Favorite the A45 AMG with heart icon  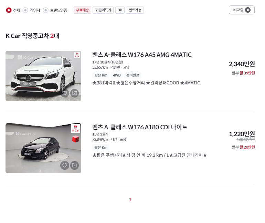click(x=65, y=93)
